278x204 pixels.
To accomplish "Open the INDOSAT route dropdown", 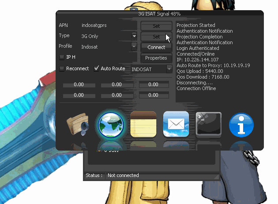I will point(169,69).
